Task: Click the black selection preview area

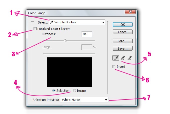Action: (70, 72)
